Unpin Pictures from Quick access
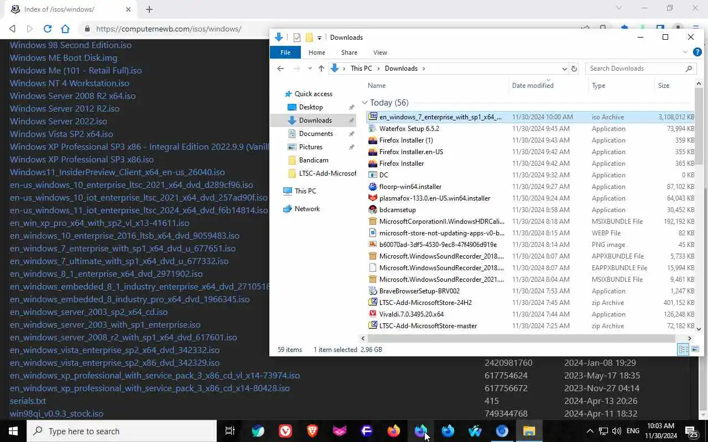708x442 pixels. (351, 147)
